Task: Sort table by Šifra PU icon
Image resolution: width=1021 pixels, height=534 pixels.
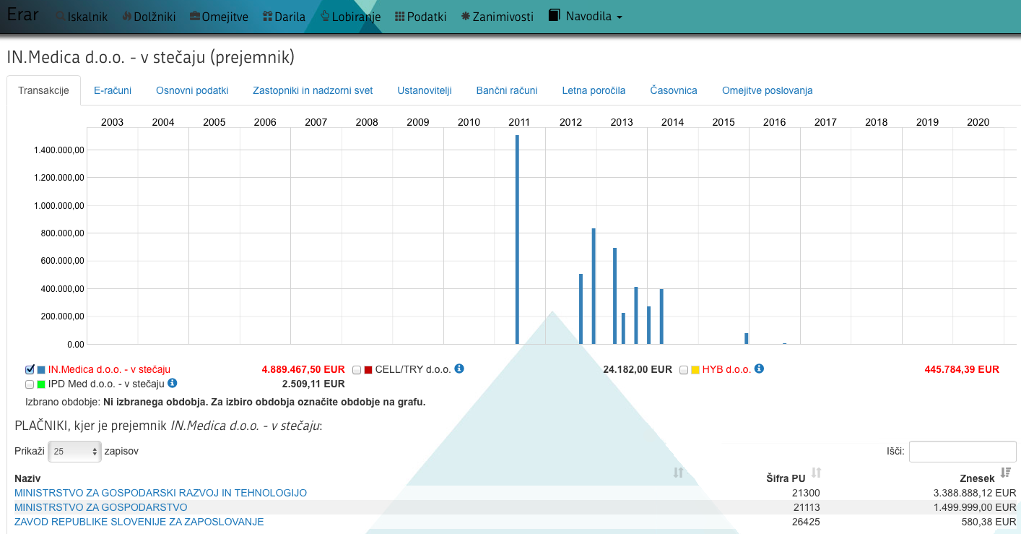Action: click(816, 473)
